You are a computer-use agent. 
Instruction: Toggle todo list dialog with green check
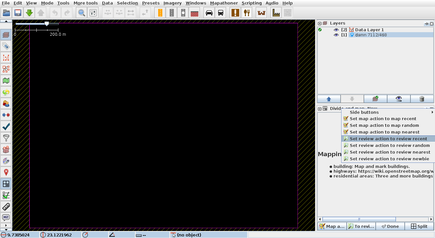(x=6, y=195)
